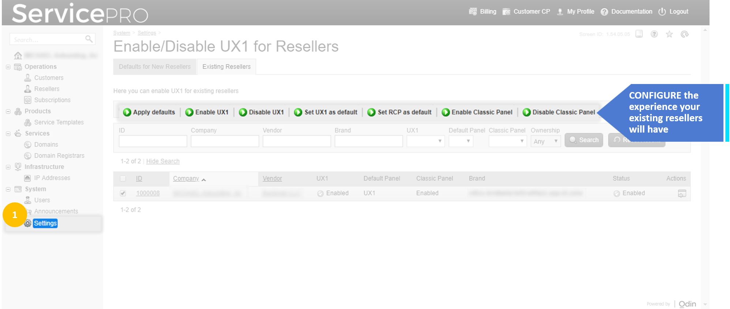Click the help question mark icon

coord(654,34)
